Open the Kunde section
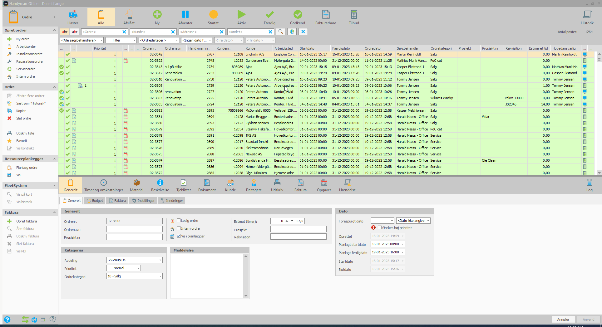Image resolution: width=602 pixels, height=327 pixels. pyautogui.click(x=230, y=185)
